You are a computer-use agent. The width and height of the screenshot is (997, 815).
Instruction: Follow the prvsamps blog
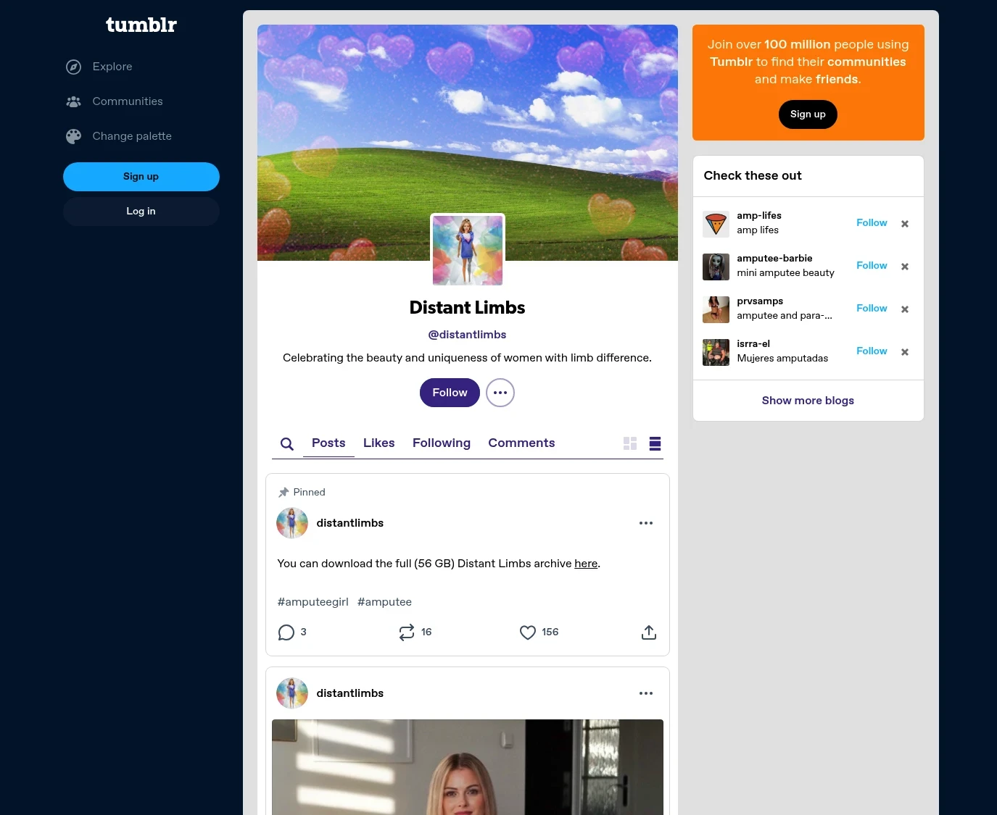coord(872,309)
